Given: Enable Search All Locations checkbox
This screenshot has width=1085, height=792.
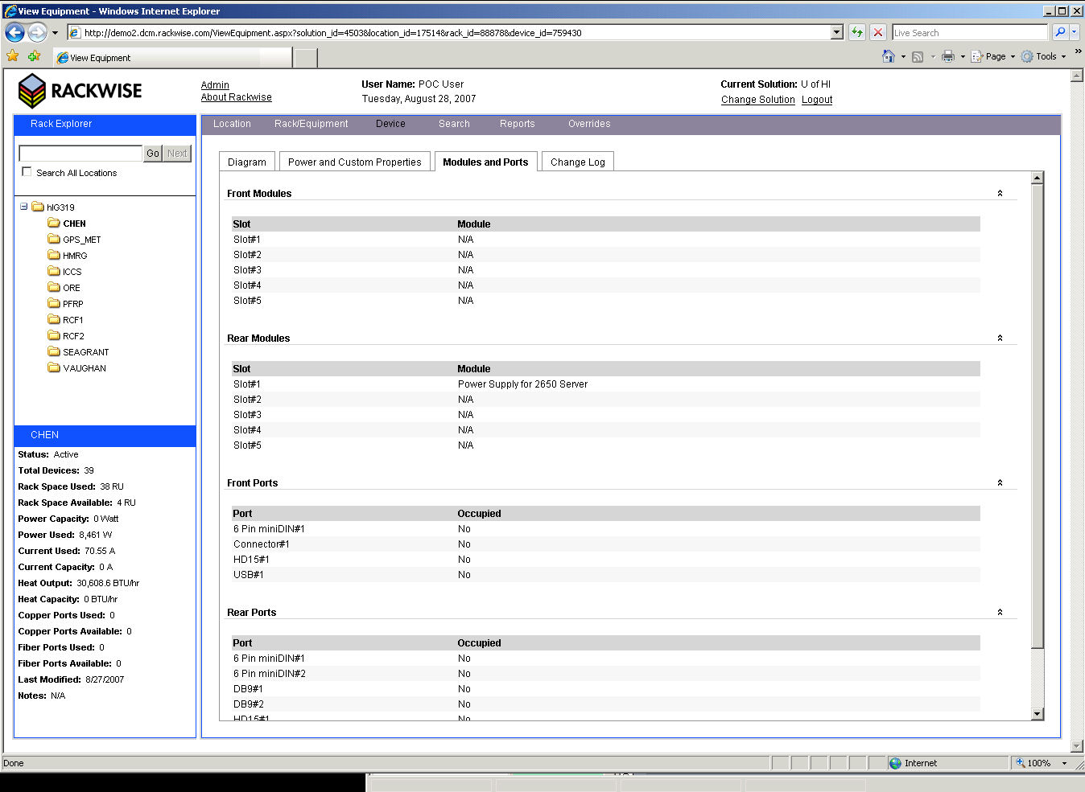Looking at the screenshot, I should 27,172.
